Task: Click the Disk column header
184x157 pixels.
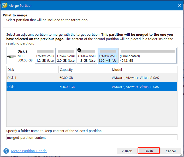Action: coord(33,70)
